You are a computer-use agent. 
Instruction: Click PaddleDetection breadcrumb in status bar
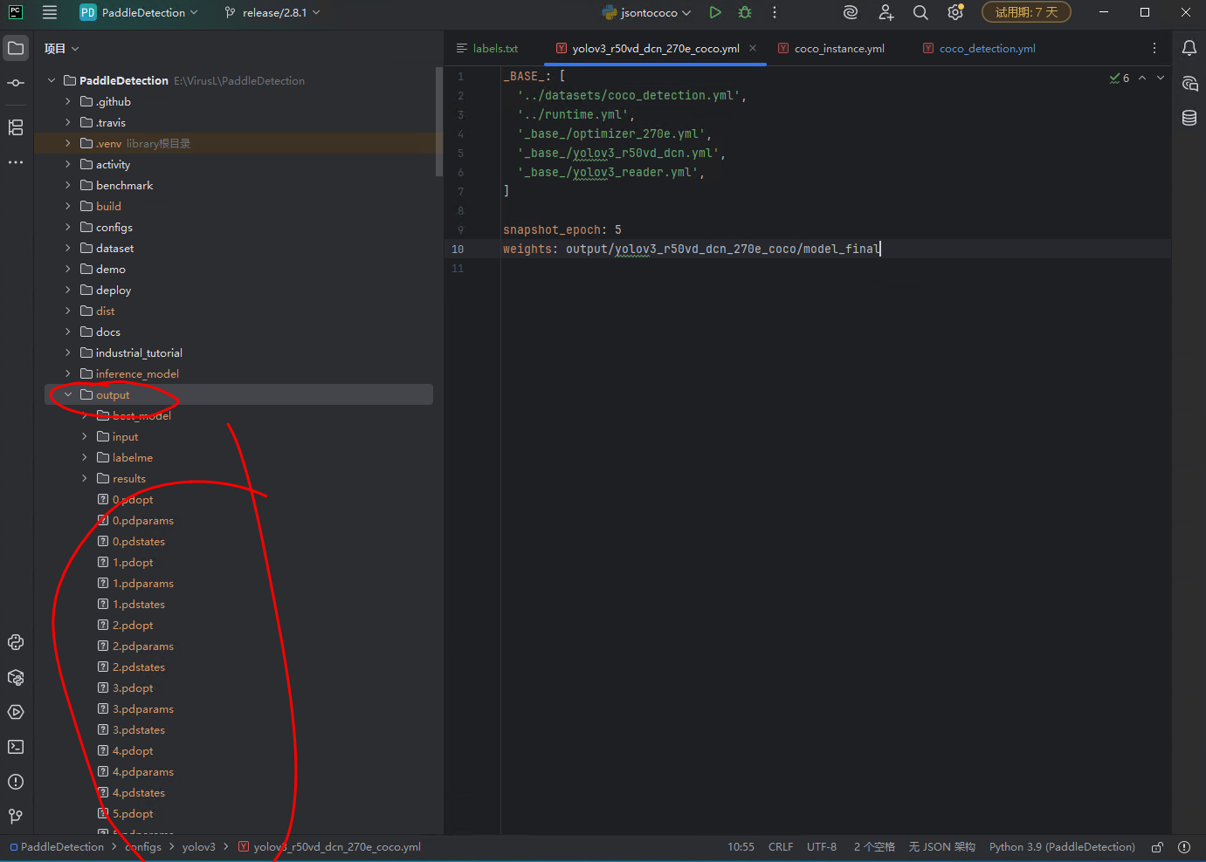(x=57, y=847)
